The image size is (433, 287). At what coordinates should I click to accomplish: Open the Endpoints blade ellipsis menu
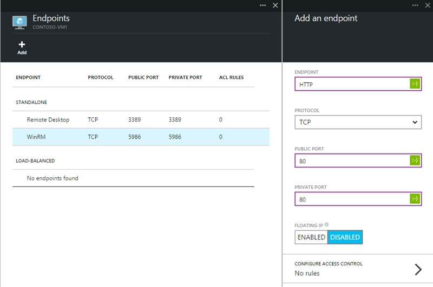point(263,5)
